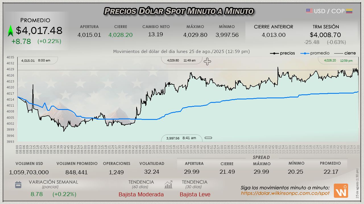The width and height of the screenshot is (364, 204).
Task: Click the plus icon beside the maximum price label
Action: pos(207,61)
